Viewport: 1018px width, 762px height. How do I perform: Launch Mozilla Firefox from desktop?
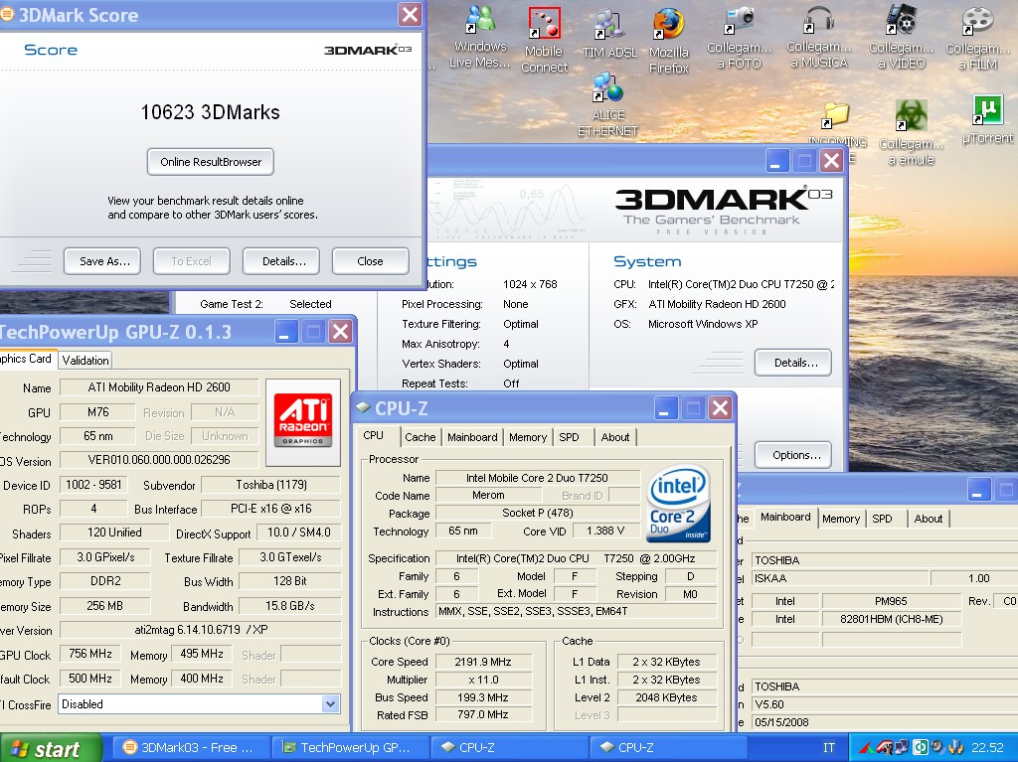(669, 41)
